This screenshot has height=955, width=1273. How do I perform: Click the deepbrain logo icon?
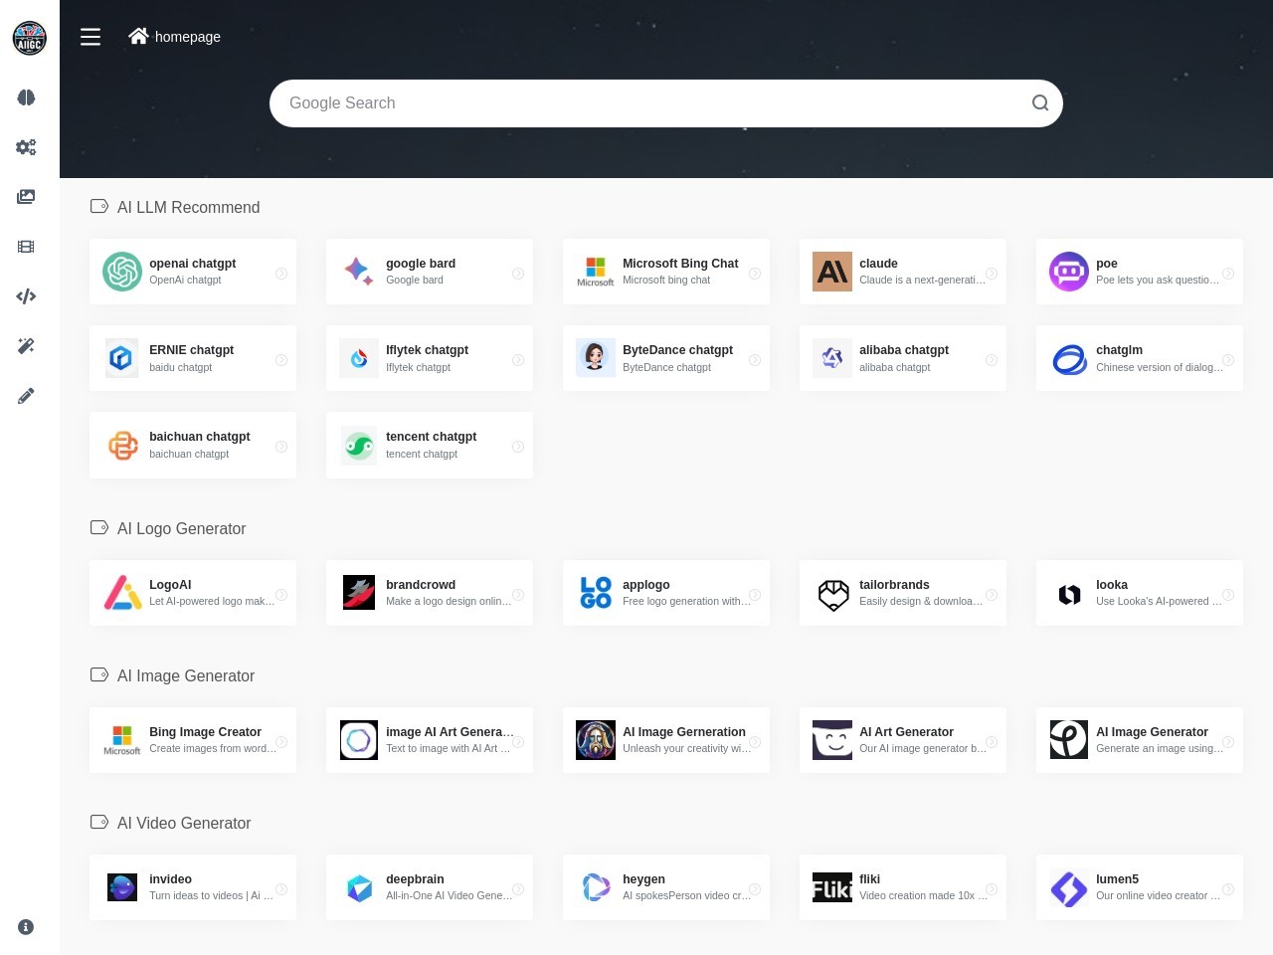point(359,887)
